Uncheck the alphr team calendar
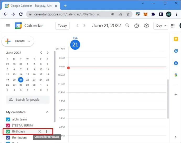The width and height of the screenshot is (181, 143). (x=8, y=119)
